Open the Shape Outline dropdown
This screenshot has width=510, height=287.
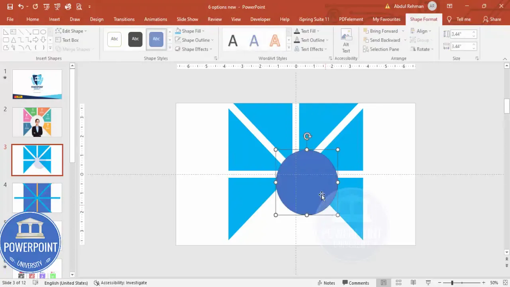pos(194,40)
